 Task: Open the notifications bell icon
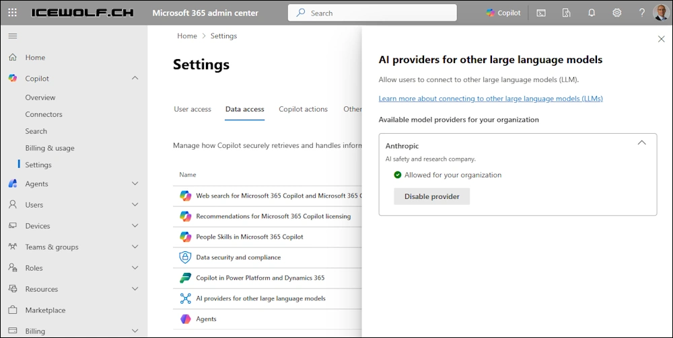[592, 13]
